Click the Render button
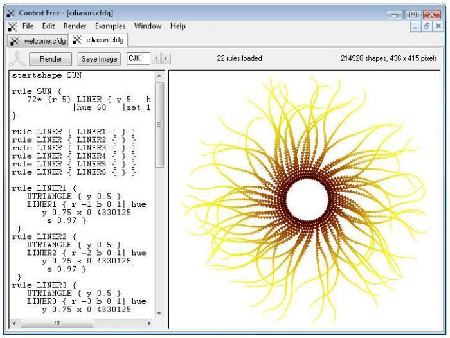Image resolution: width=450 pixels, height=338 pixels. point(51,59)
